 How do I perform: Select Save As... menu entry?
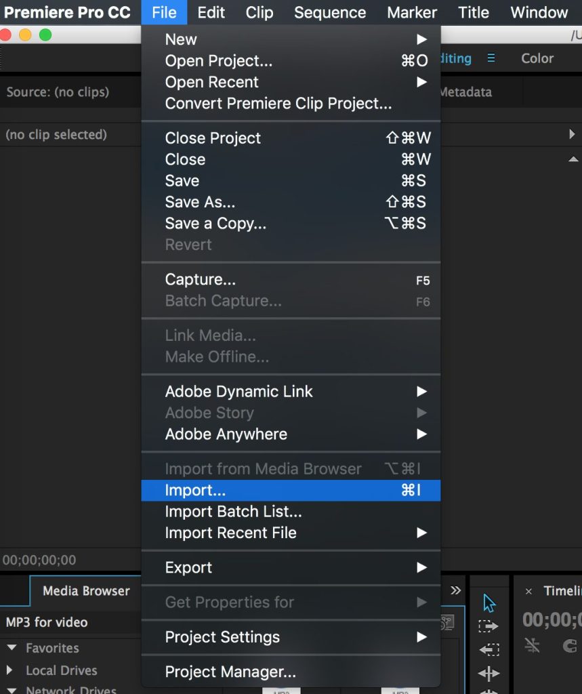click(201, 202)
